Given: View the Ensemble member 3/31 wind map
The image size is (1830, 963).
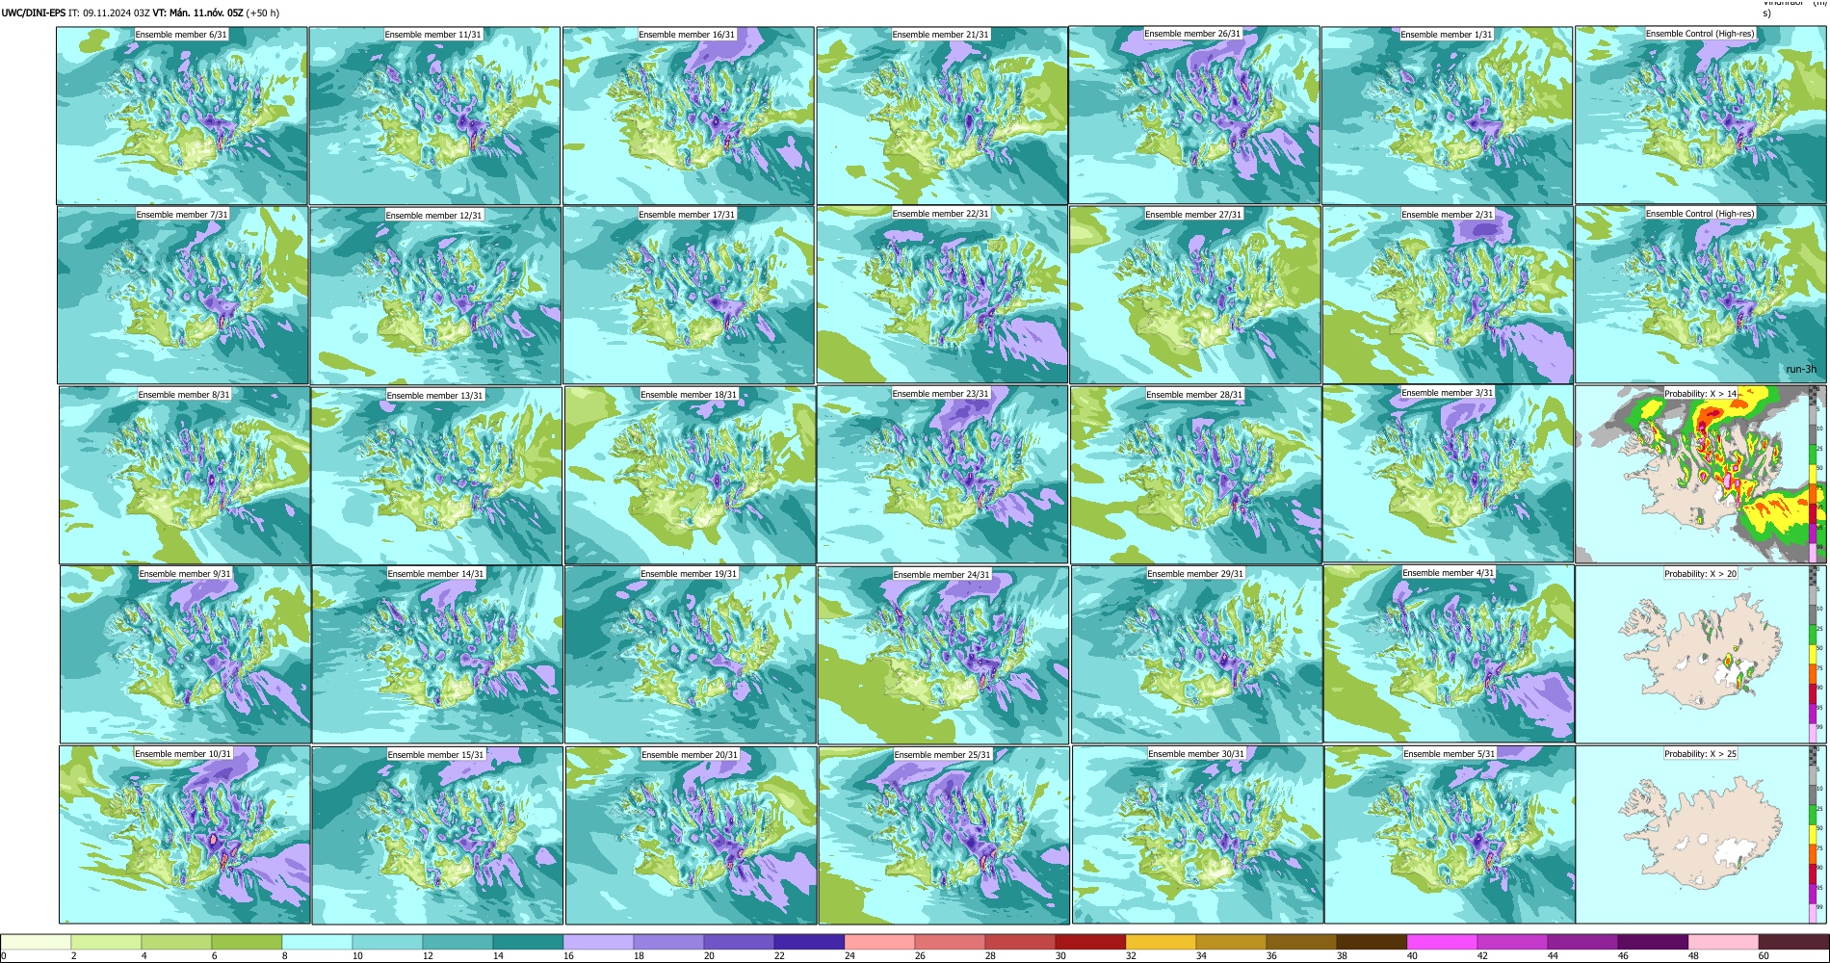Looking at the screenshot, I should click(x=1448, y=474).
